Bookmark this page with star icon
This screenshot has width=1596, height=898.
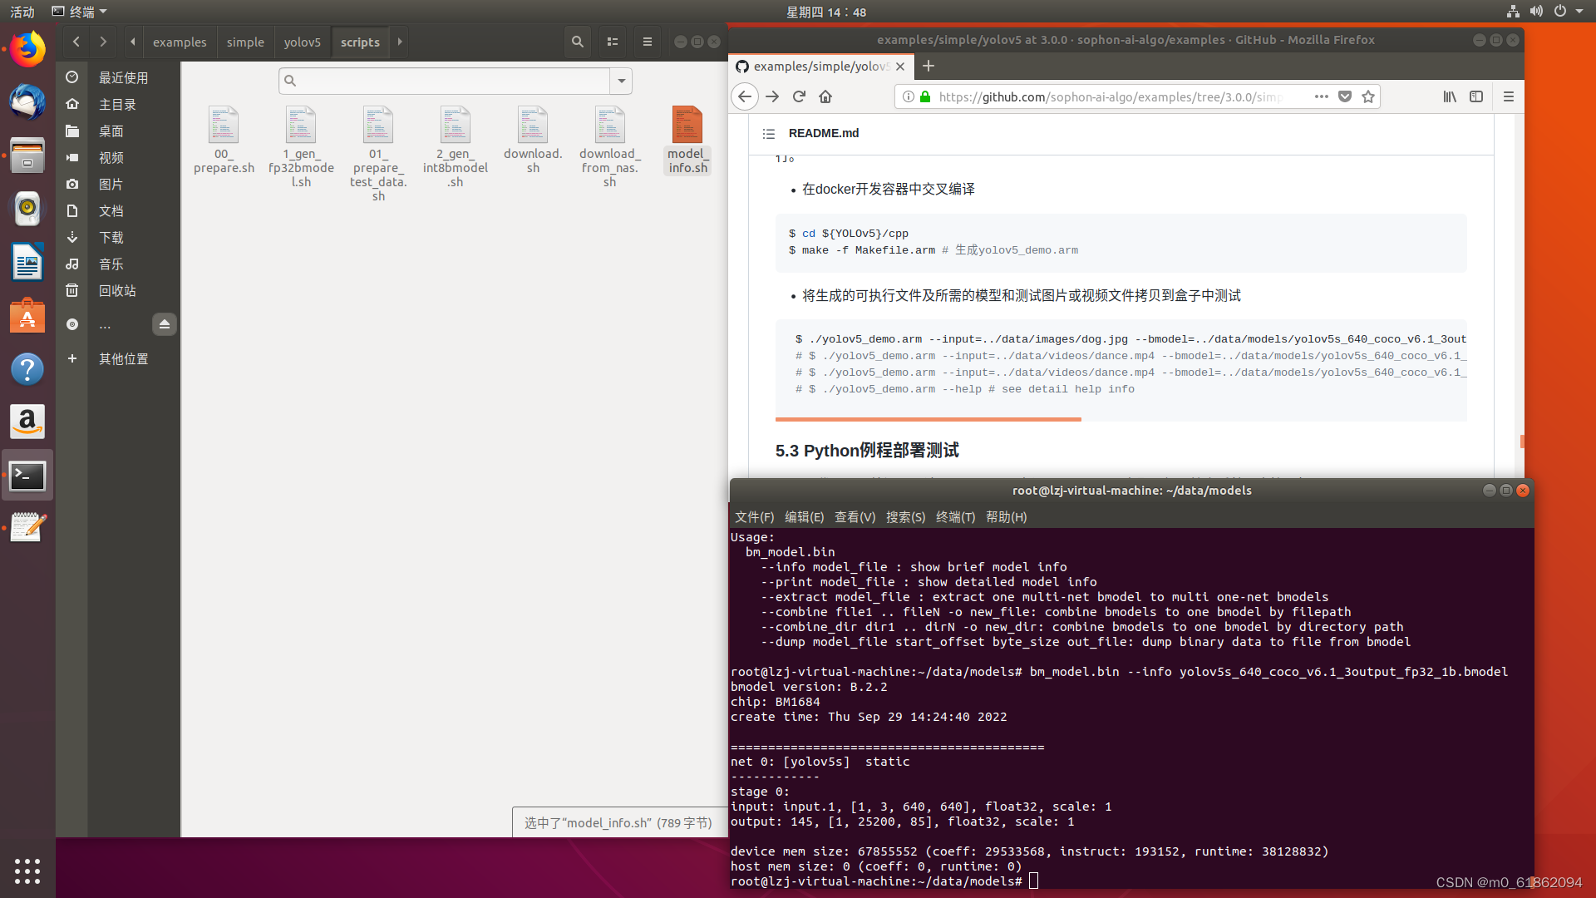(1368, 96)
